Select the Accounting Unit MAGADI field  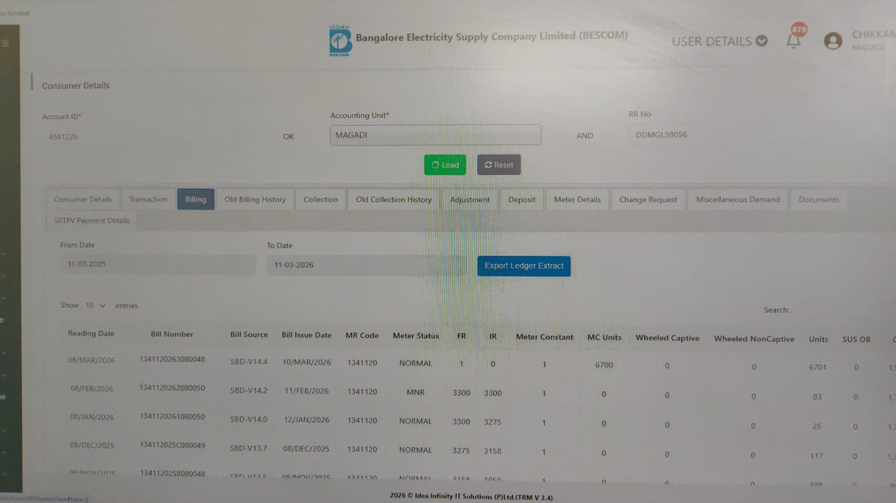click(x=435, y=135)
